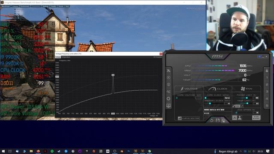Open MSI Afterburner settings gear icon
This screenshot has height=154, width=274.
click(168, 99)
